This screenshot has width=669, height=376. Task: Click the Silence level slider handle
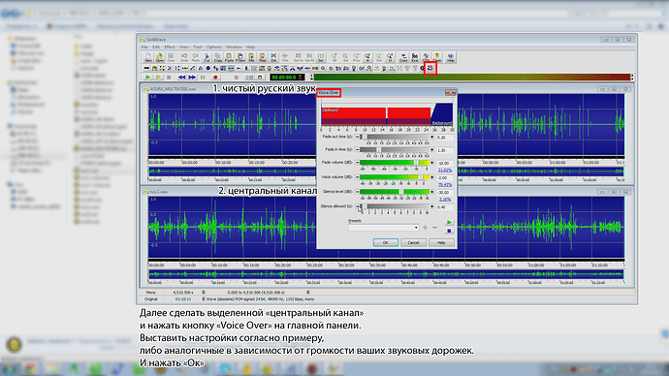[x=401, y=192]
